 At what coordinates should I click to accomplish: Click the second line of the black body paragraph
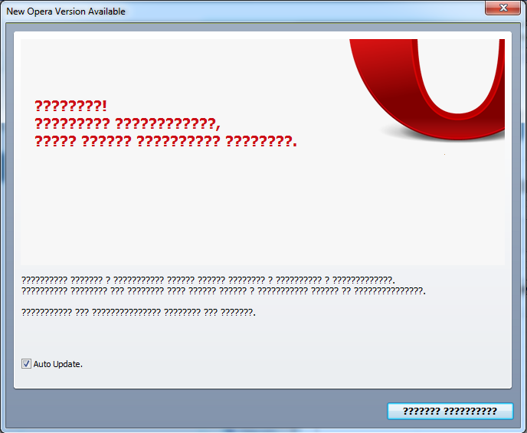click(224, 290)
